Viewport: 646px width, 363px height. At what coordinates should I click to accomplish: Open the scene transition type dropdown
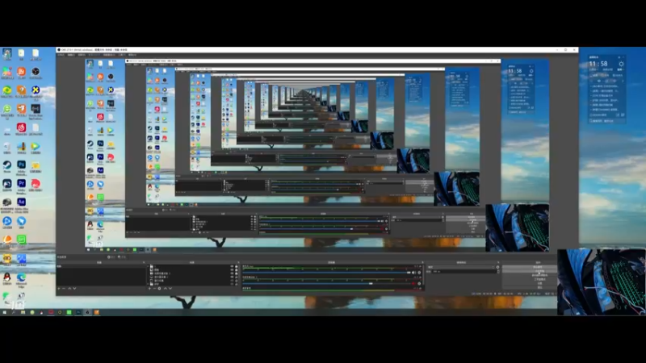460,267
